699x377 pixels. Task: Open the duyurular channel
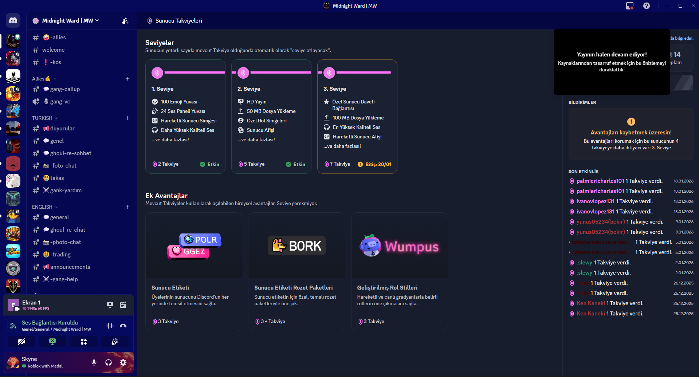(81, 129)
